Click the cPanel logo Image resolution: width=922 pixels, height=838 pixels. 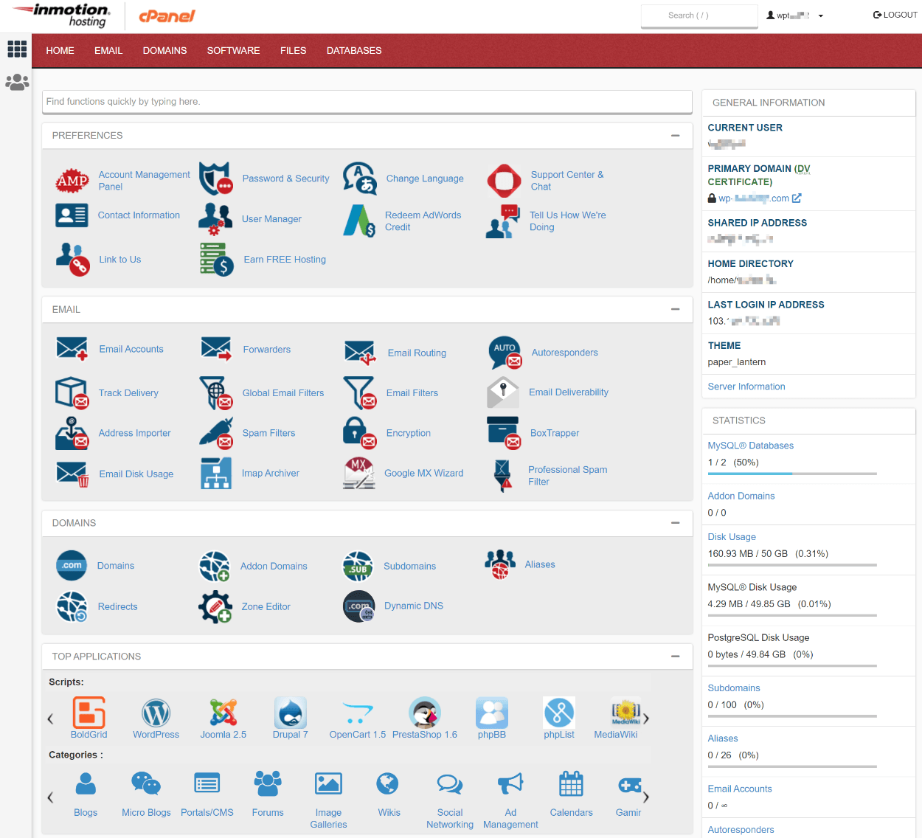167,16
